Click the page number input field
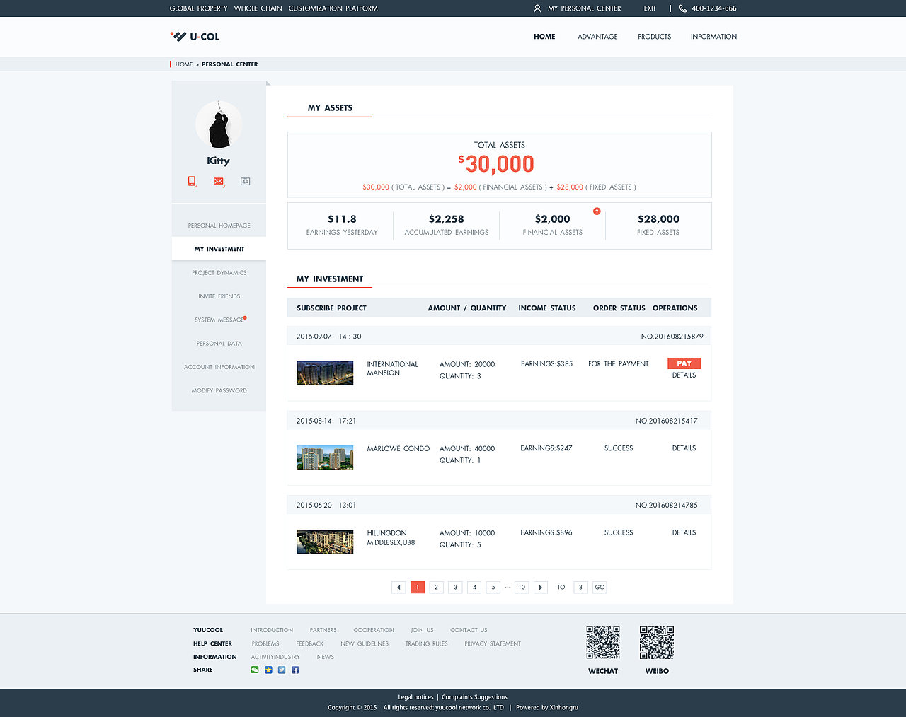 tap(580, 588)
